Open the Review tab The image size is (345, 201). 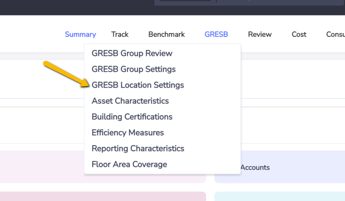pos(260,35)
